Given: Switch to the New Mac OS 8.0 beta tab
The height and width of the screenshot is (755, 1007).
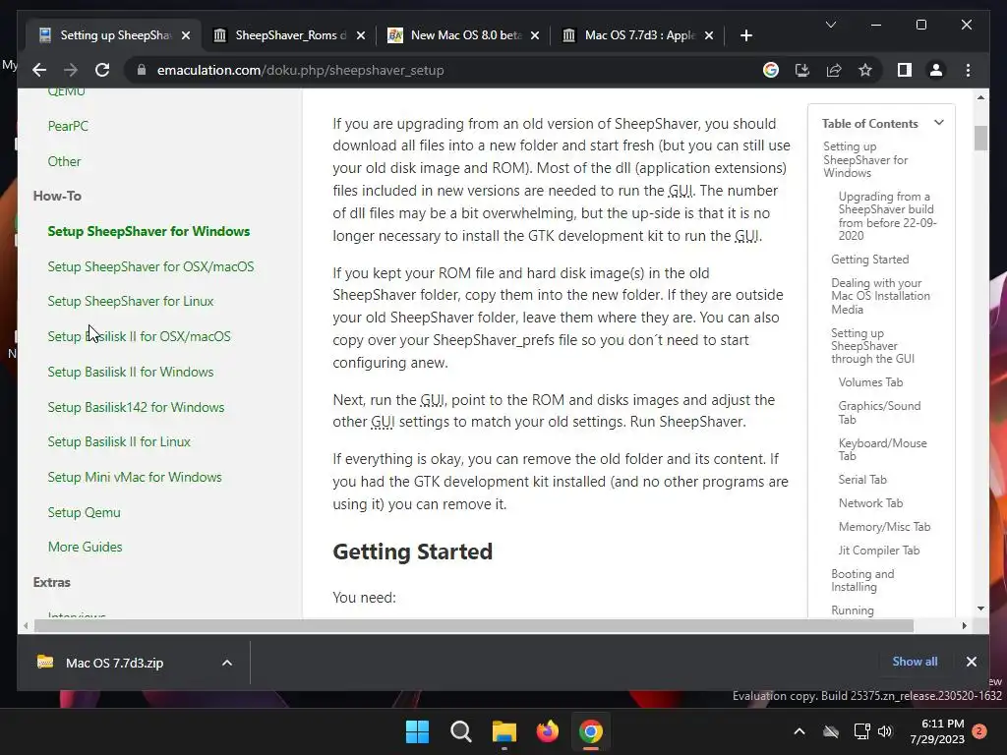Looking at the screenshot, I should point(464,35).
